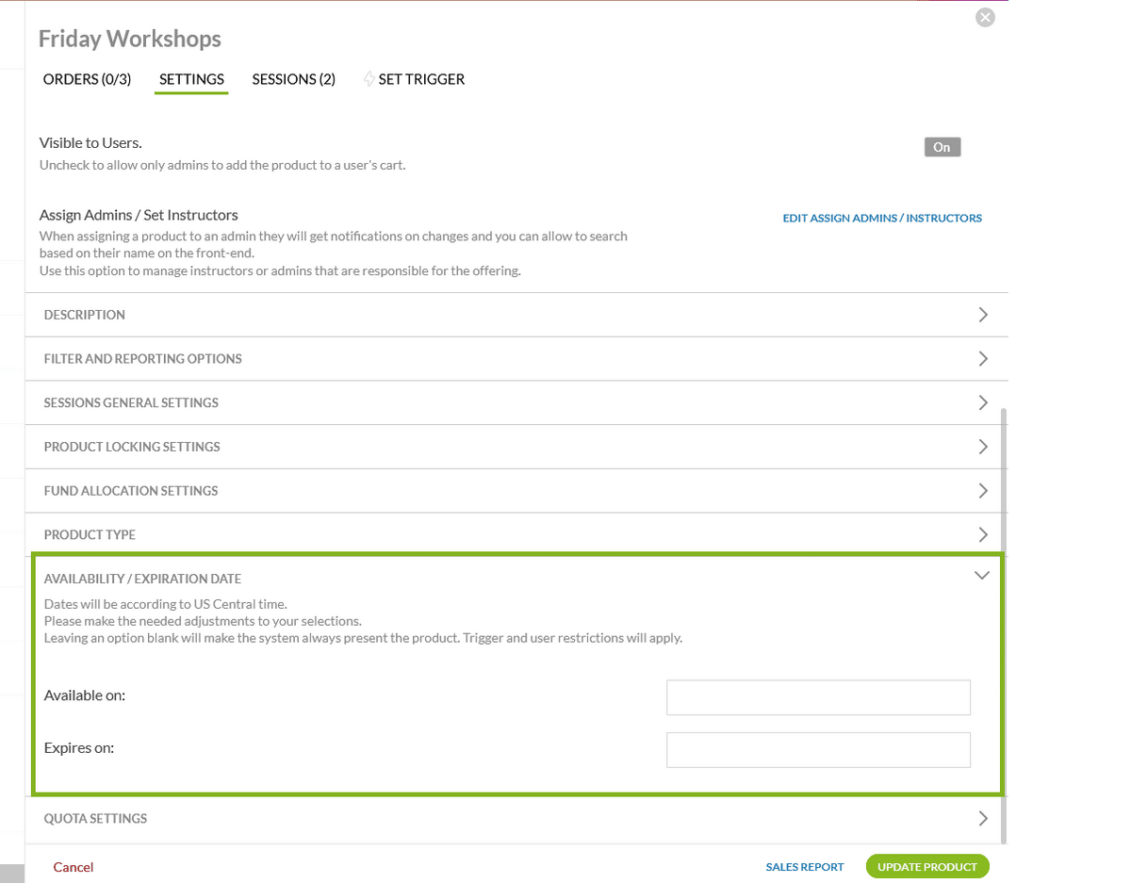Screen dimensions: 1131x883
Task: Expand the Description section chevron
Action: point(982,315)
